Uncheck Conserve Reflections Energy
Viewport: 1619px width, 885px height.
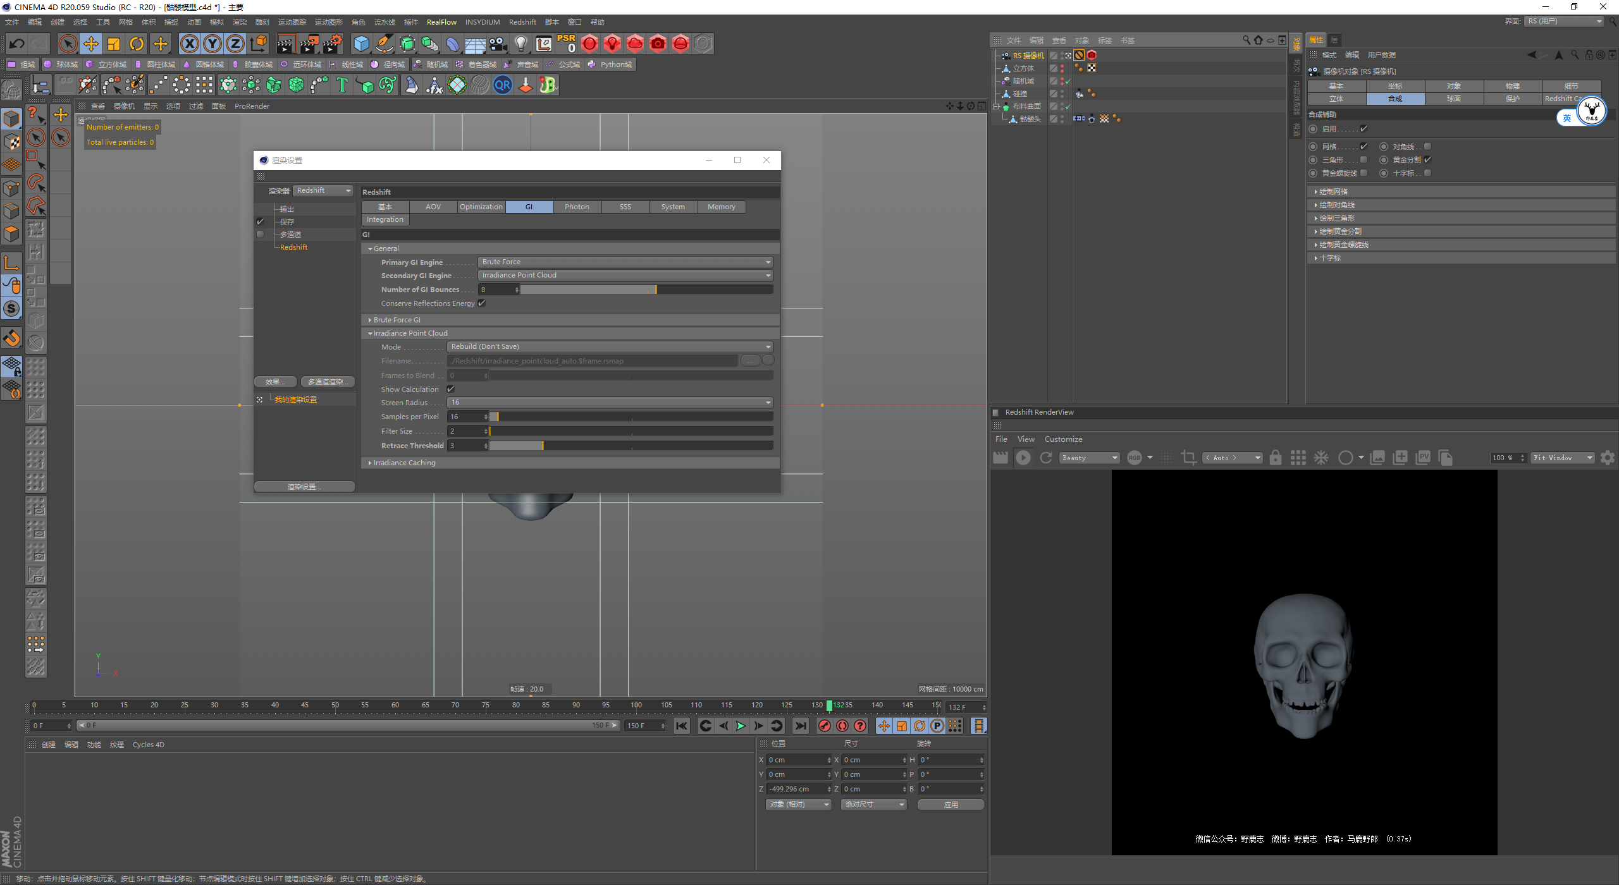click(482, 303)
